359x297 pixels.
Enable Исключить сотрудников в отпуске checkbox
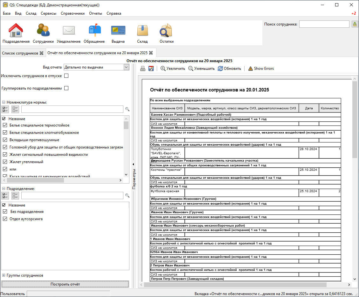point(66,76)
